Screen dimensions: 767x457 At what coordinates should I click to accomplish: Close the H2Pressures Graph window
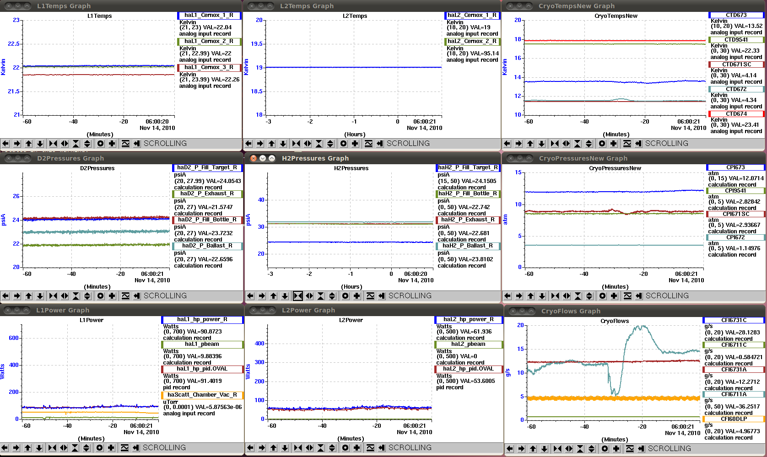coord(254,158)
